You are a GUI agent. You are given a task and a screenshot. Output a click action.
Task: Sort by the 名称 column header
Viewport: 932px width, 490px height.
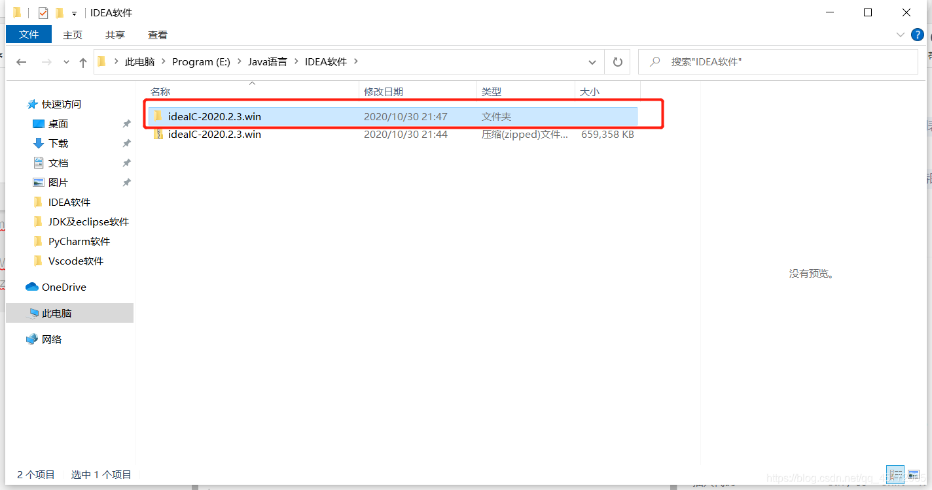[x=253, y=92]
